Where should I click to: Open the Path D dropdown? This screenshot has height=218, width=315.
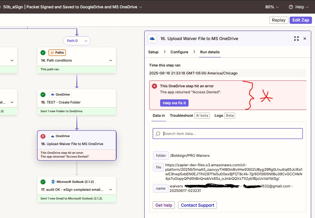(x=77, y=41)
